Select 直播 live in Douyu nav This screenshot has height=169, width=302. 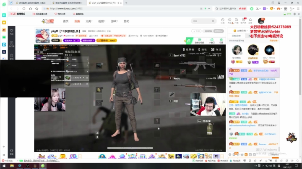coord(77,21)
